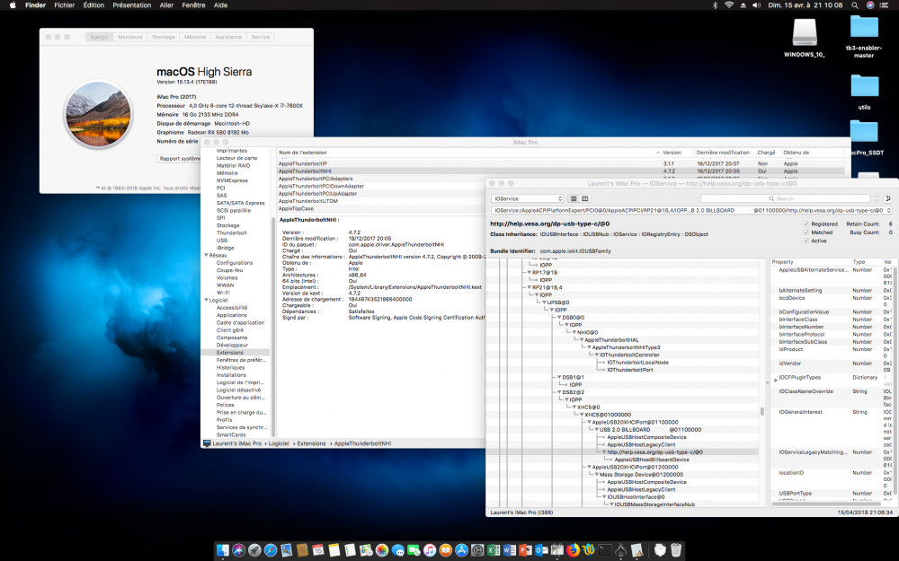This screenshot has width=899, height=561.
Task: Toggle Active checkbox in IORegistryExplorer
Action: [x=806, y=241]
